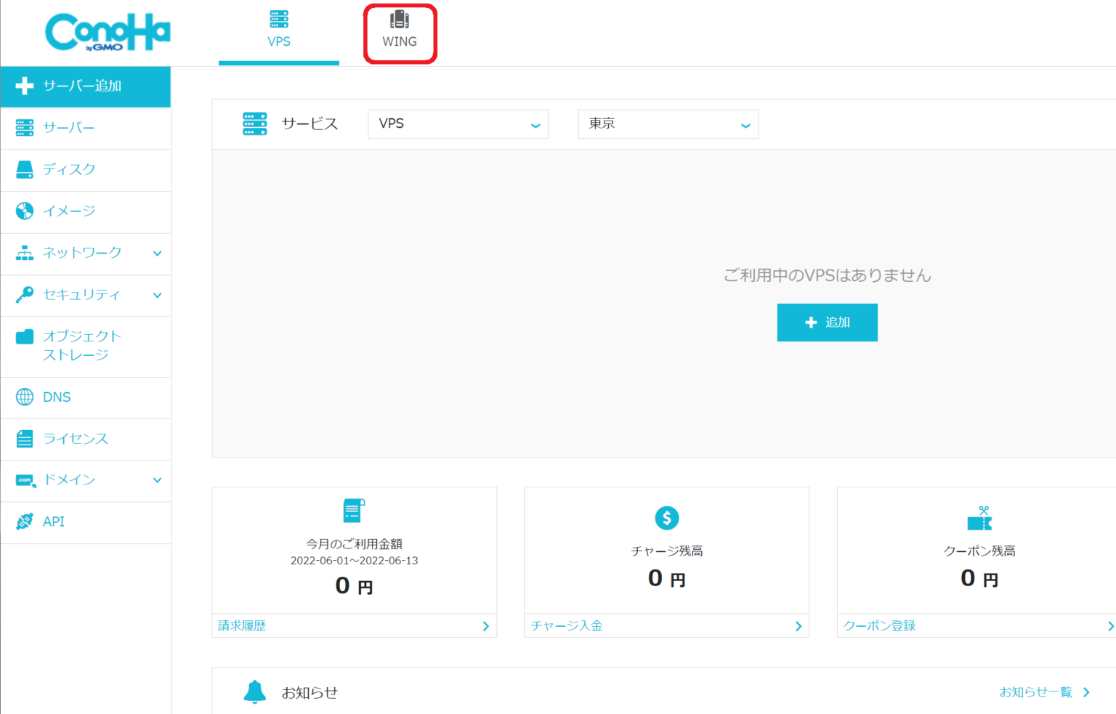Viewport: 1116px width, 714px height.
Task: Open the DNS globe icon
Action: pyautogui.click(x=25, y=397)
